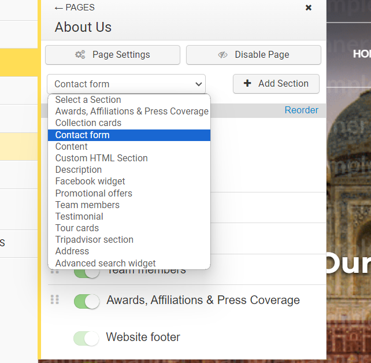The image size is (371, 363).
Task: Go back to Pages via arrow
Action: pos(58,8)
